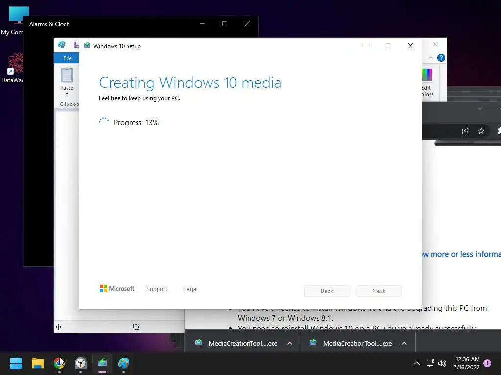Close the Paint window
501x375 pixels.
click(435, 44)
